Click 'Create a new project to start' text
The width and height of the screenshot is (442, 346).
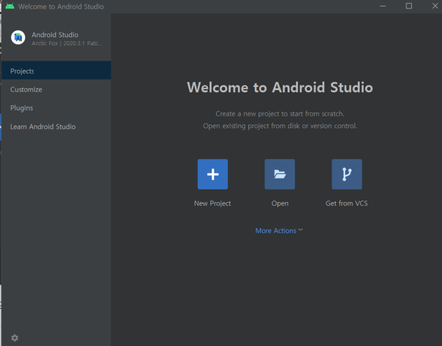click(x=280, y=113)
